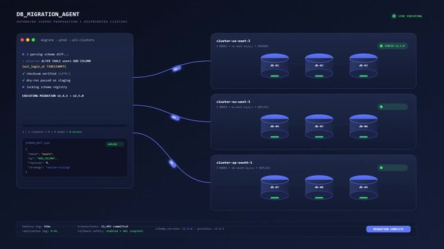This screenshot has height=249, width=444.
Task: Select the db-03 database node
Action: [363, 66]
